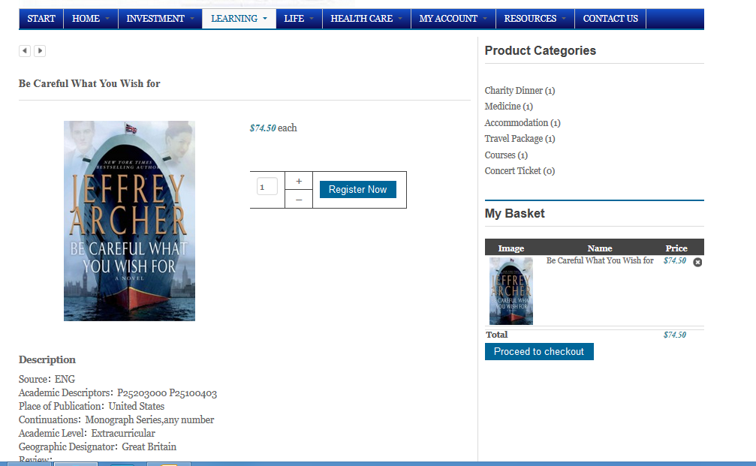
Task: Open the Accommodation category
Action: pos(523,123)
